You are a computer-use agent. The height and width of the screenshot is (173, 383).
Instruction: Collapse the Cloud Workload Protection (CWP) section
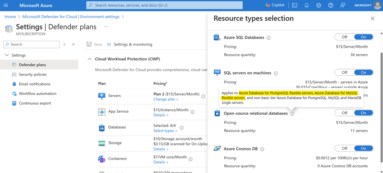(90, 59)
